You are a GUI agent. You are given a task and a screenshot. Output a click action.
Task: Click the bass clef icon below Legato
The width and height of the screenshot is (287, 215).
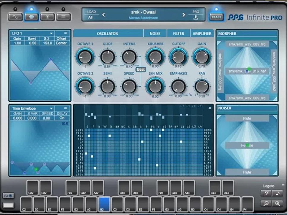[266, 193]
